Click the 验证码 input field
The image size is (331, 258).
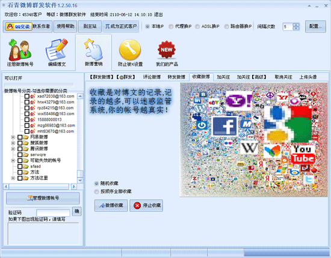click(53, 212)
